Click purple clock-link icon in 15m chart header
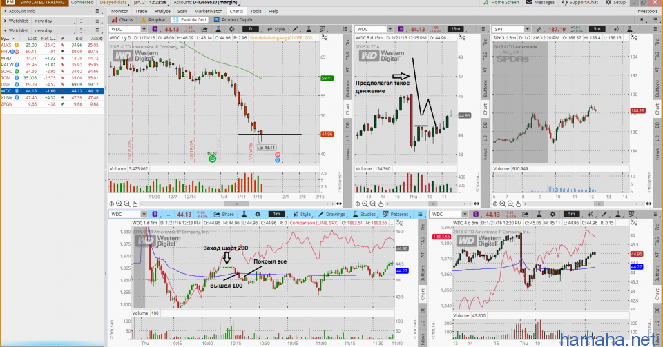Screen dimensions: 663x347 pos(401,29)
